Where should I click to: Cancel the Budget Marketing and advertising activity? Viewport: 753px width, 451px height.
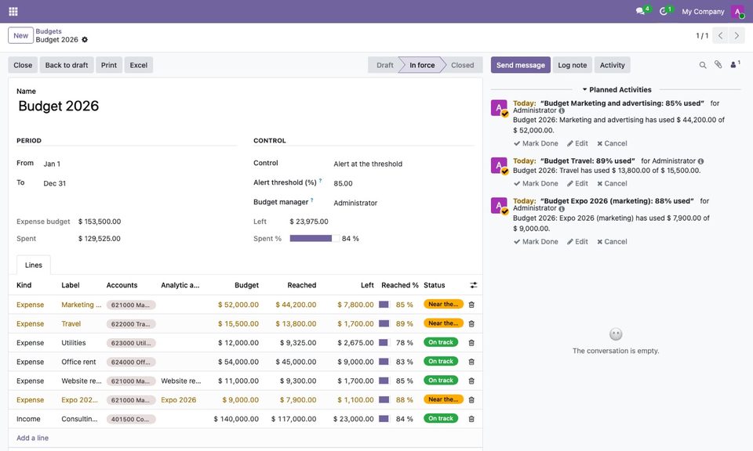pyautogui.click(x=613, y=143)
